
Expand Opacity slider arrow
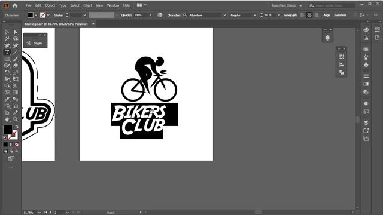tap(150, 15)
